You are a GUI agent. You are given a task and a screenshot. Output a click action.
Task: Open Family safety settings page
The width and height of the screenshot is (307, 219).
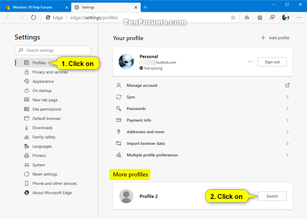point(44,137)
